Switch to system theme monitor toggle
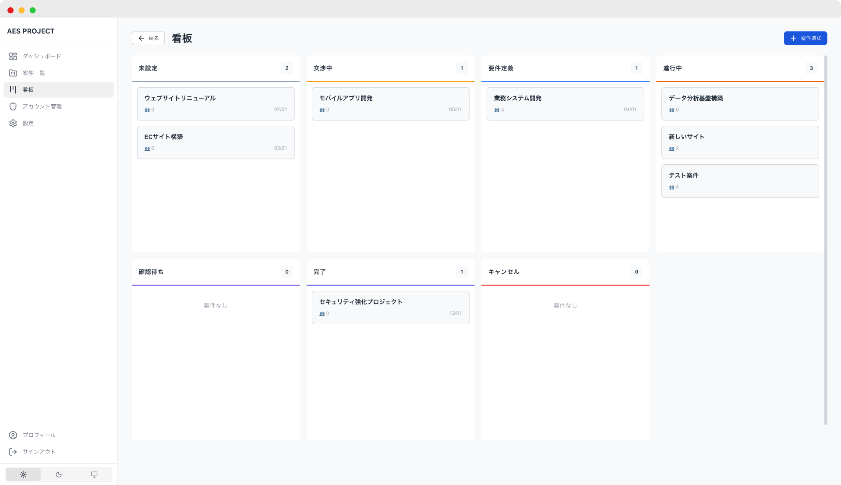 pos(94,474)
